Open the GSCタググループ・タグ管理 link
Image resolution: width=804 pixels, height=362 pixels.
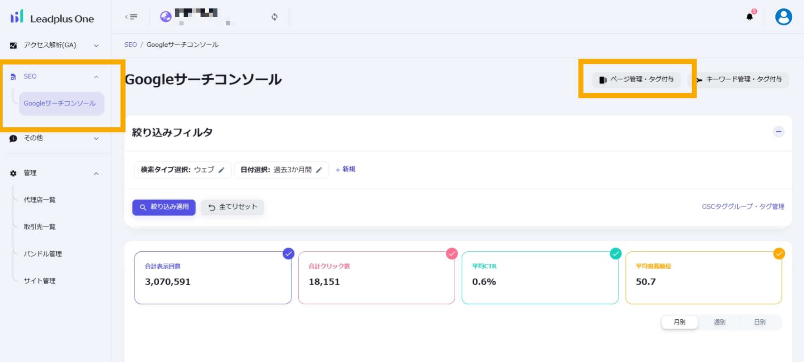coord(743,207)
